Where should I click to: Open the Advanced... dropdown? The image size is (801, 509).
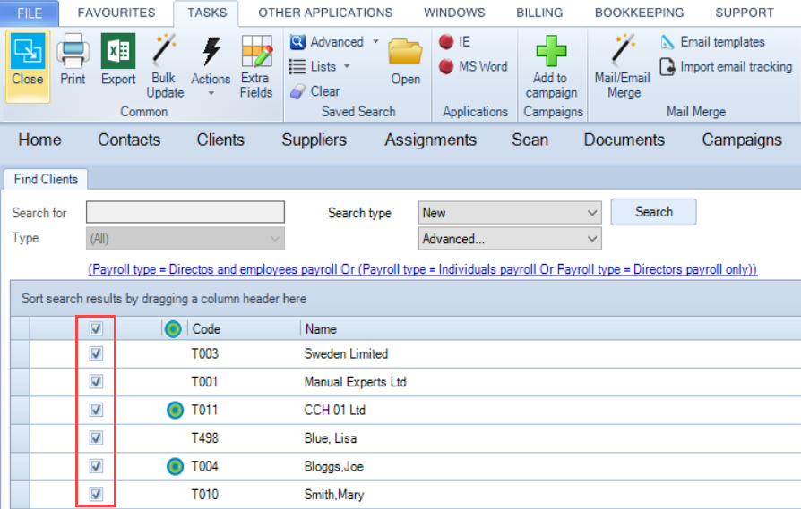510,239
